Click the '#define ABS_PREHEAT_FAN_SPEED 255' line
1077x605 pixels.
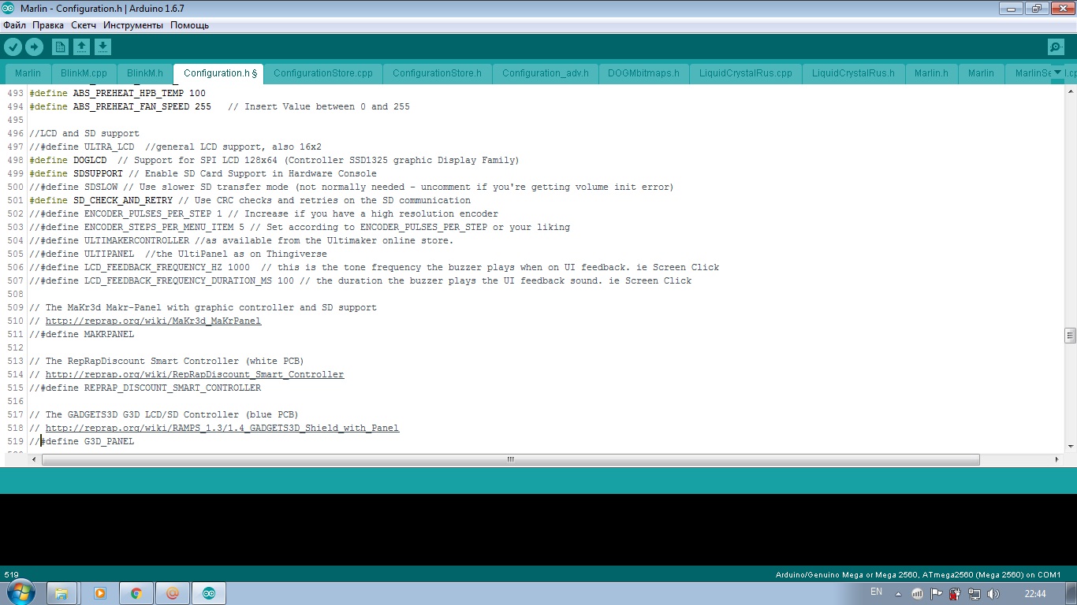coord(219,107)
